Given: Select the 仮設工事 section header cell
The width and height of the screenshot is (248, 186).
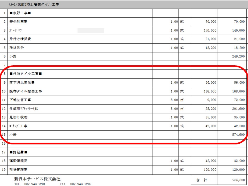Looking at the screenshot, I should coord(19,13).
